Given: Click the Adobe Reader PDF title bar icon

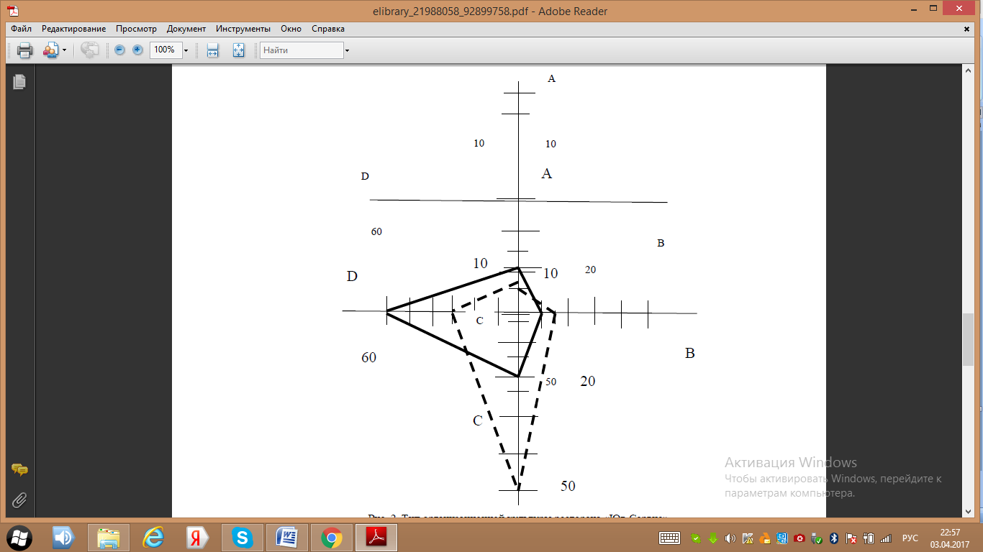Looking at the screenshot, I should [13, 11].
